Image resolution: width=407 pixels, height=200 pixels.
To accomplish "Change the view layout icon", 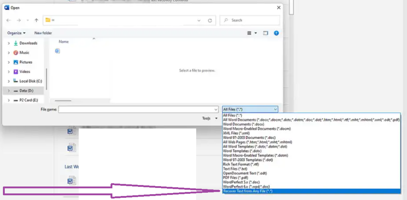I will coord(249,33).
